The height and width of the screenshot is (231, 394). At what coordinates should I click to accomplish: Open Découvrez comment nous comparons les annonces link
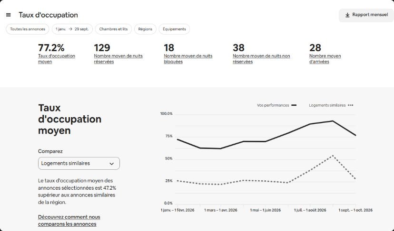[x=69, y=221]
